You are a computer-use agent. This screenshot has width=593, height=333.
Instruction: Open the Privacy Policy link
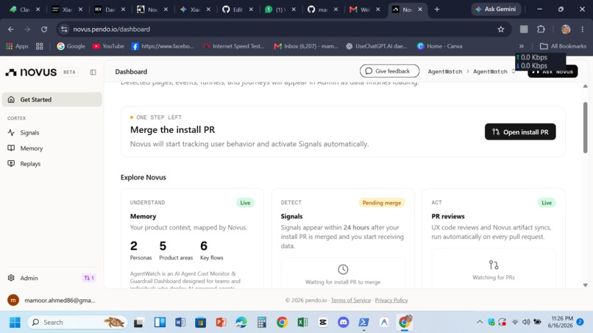tap(391, 300)
